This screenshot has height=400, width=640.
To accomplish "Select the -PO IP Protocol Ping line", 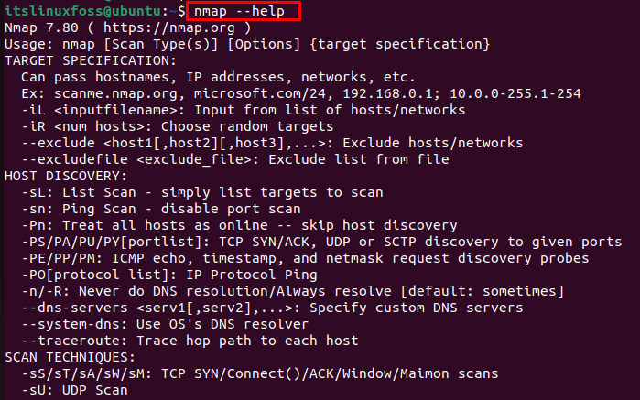I will [169, 275].
